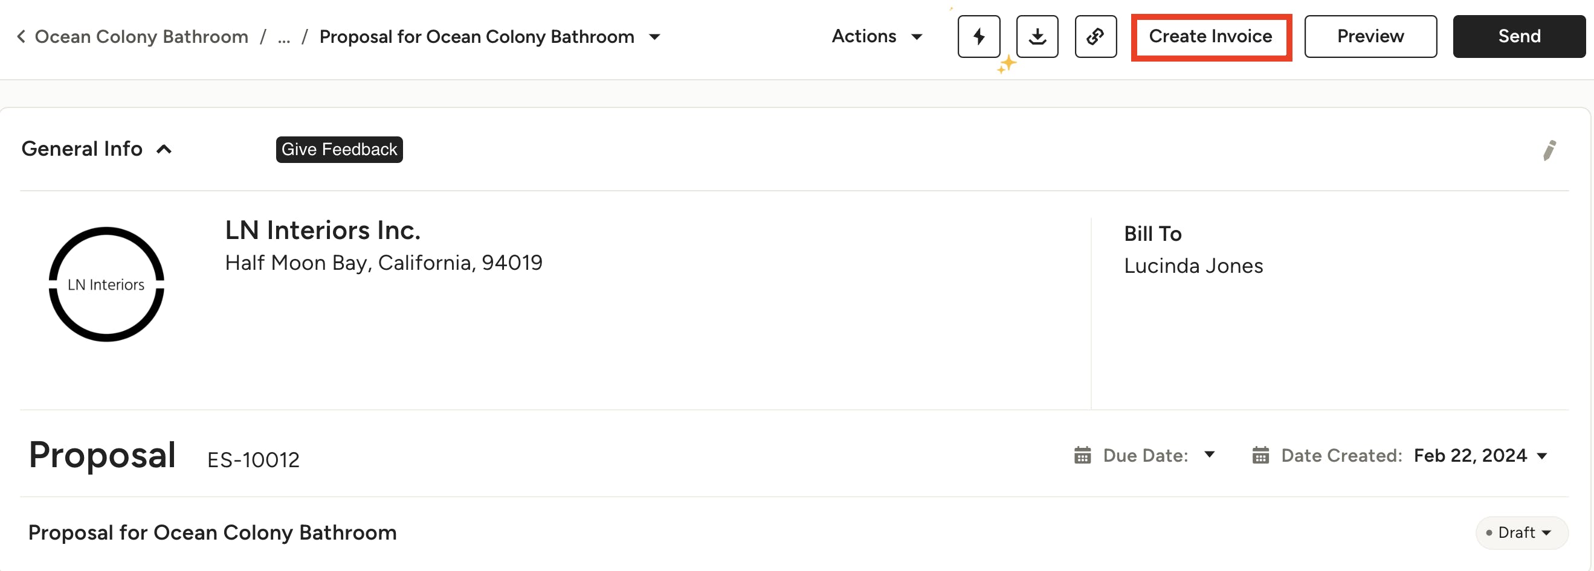Expand the proposal title breadcrumb dropdown

click(654, 37)
